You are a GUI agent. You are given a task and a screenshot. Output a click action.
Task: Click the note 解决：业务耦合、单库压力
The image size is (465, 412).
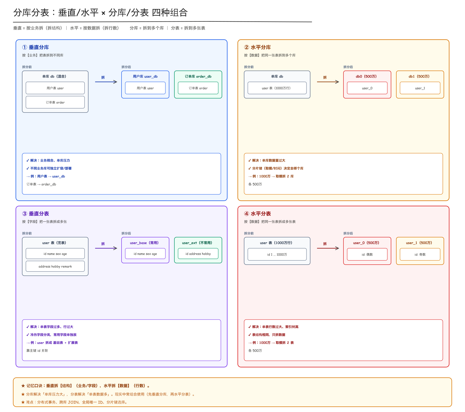[x=48, y=160]
